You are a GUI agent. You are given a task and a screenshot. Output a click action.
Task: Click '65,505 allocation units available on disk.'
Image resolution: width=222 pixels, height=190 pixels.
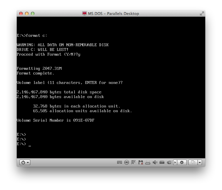82,111
